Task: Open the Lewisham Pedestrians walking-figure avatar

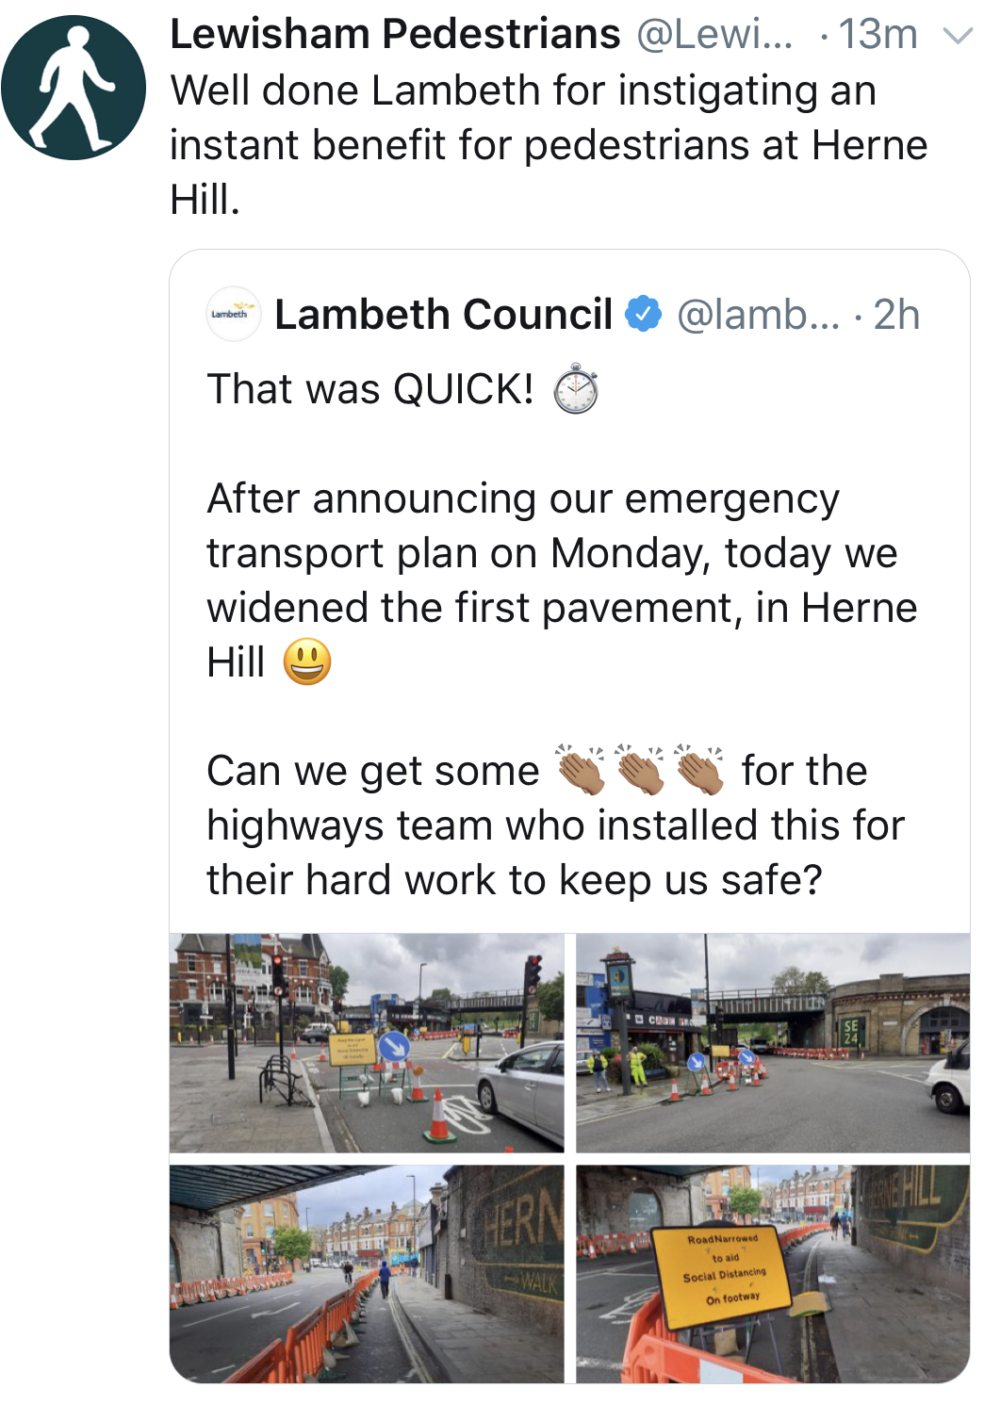Action: click(74, 88)
